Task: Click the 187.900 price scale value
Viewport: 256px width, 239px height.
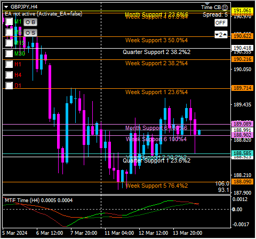Action: pyautogui.click(x=242, y=193)
